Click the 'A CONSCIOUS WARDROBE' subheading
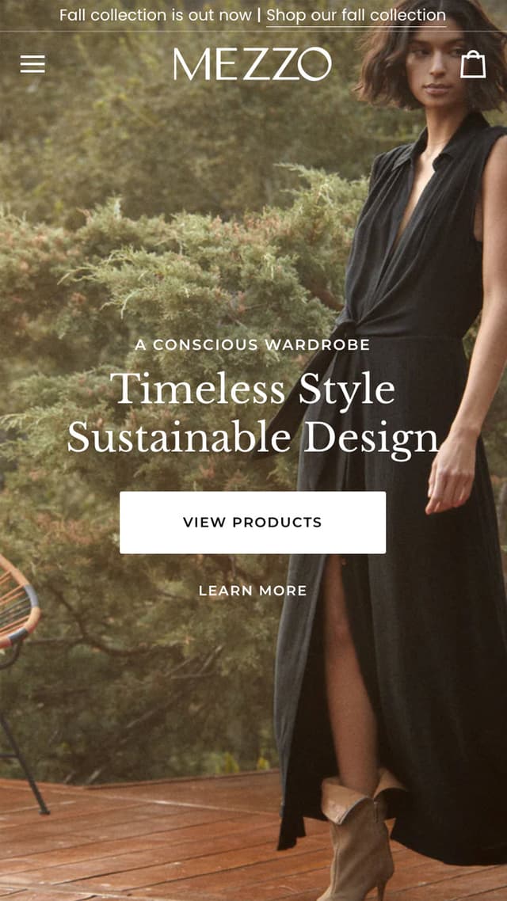 pos(253,344)
